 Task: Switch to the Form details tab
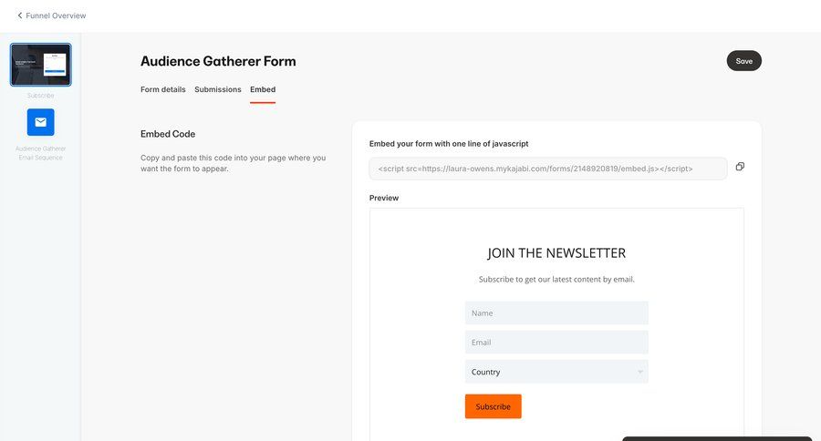(x=162, y=89)
